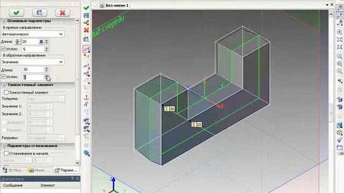Click the middle of the three round magnifier icons
This screenshot has height=193, width=344.
pyautogui.click(x=340, y=64)
